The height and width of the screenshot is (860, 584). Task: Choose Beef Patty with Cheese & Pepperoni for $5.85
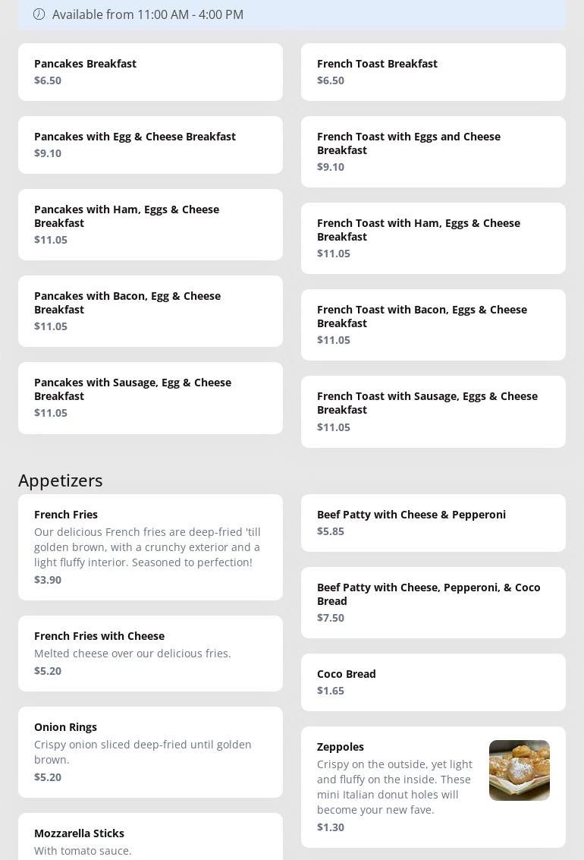pos(433,523)
